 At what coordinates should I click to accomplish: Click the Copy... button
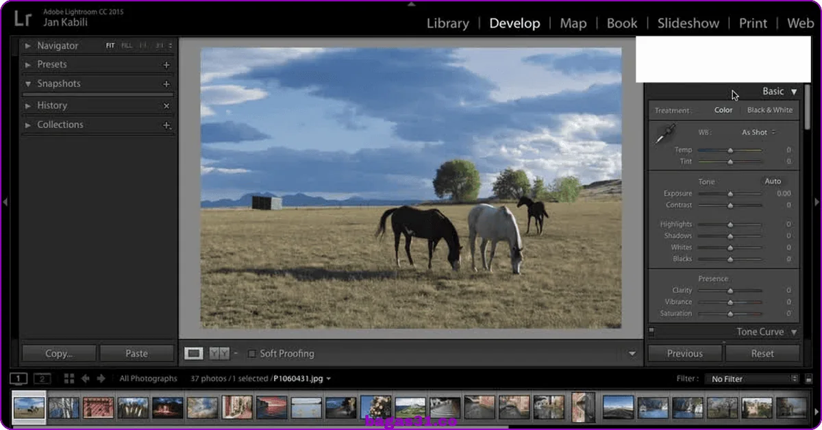59,354
